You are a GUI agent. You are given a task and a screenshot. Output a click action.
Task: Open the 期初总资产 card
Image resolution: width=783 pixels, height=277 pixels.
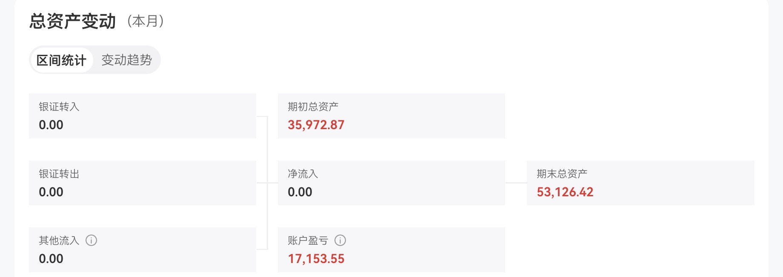[391, 116]
